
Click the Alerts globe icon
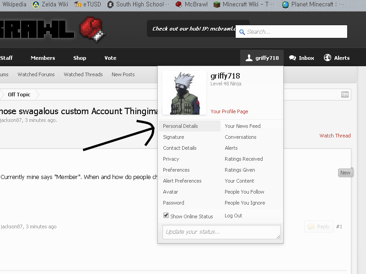(328, 58)
